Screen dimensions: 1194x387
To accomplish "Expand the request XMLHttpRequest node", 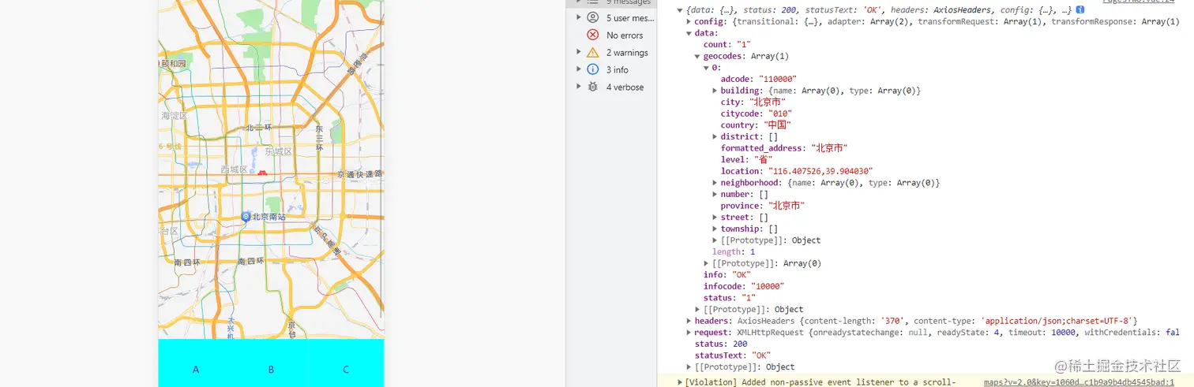I will (x=689, y=333).
